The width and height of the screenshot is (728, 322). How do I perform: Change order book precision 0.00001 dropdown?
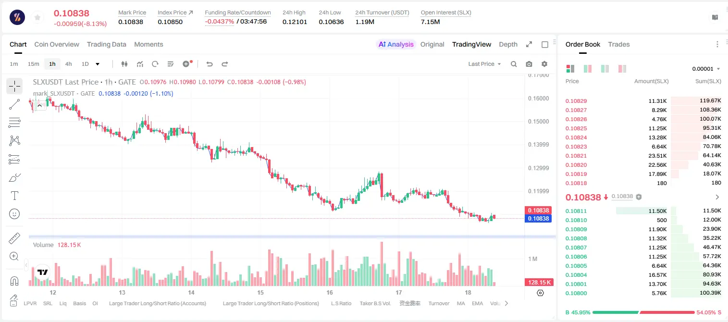706,69
